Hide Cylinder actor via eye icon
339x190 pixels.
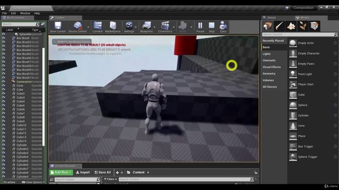click(x=4, y=145)
